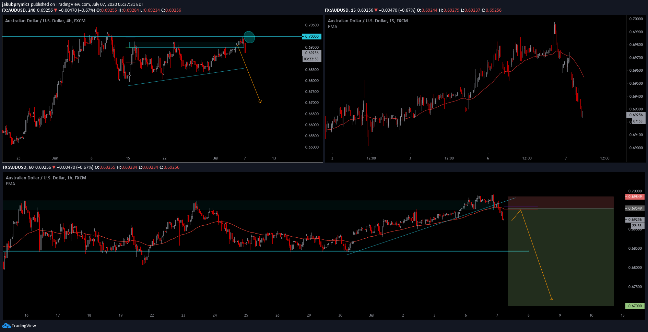Screen dimensions: 648x332
Task: Click the Jul label on 4h time axis
Action: click(x=215, y=158)
